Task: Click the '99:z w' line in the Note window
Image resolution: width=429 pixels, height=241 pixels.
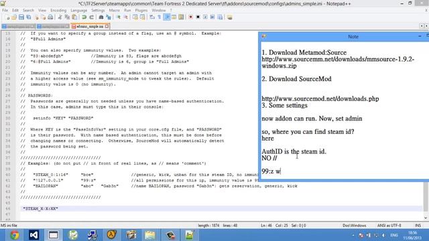Action: pos(271,171)
